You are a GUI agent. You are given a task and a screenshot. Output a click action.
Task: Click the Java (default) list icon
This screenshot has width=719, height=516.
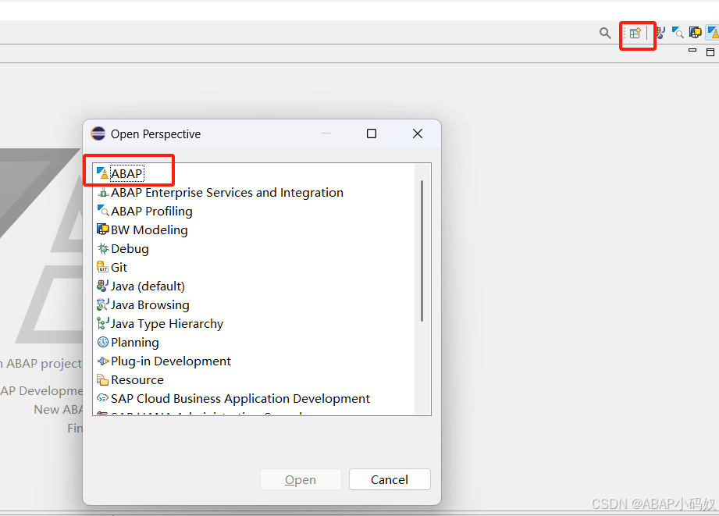[x=103, y=286]
